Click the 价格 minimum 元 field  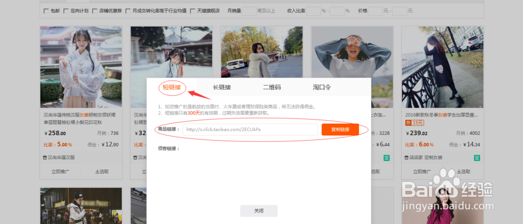(x=376, y=11)
